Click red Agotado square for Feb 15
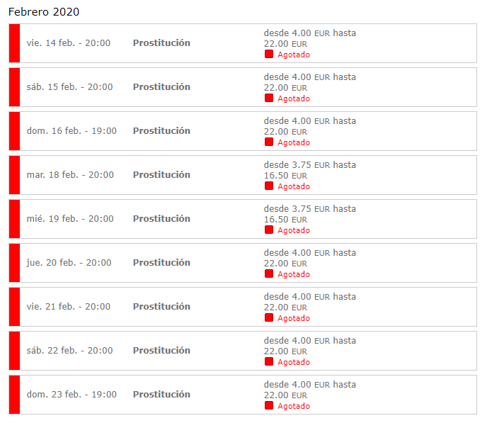492x423 pixels. pyautogui.click(x=269, y=98)
